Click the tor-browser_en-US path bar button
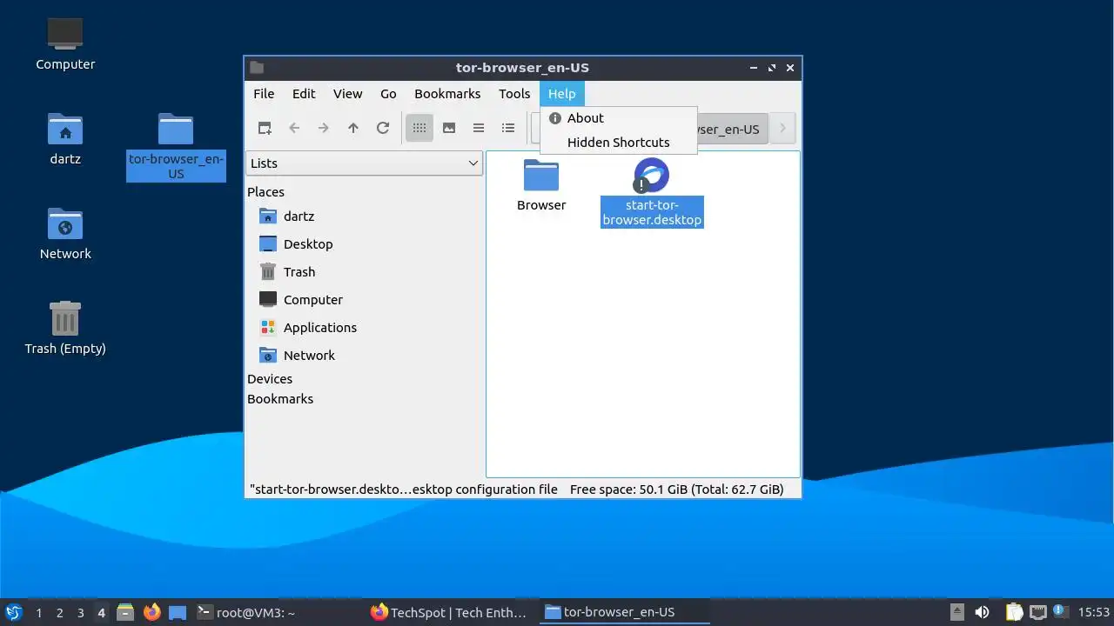1114x626 pixels. point(732,129)
